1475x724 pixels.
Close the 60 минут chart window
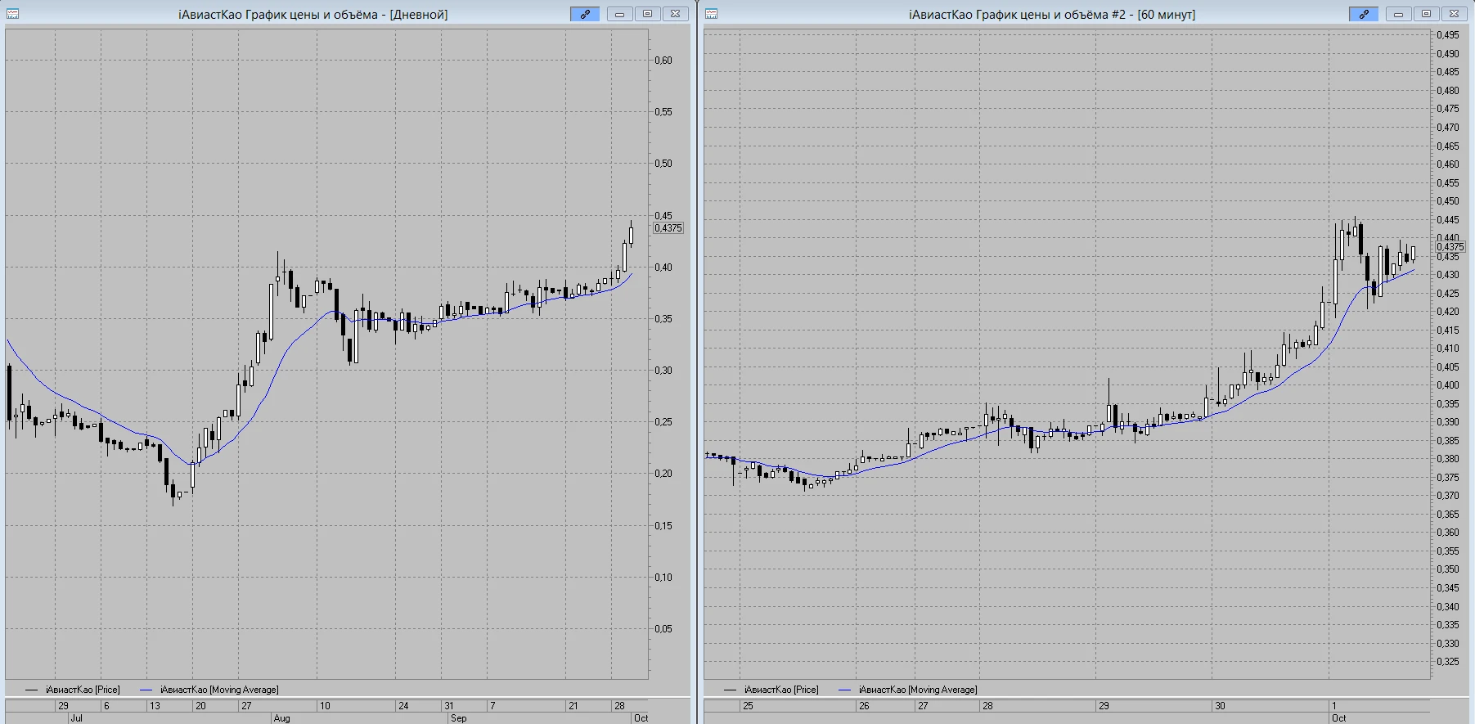[1454, 14]
